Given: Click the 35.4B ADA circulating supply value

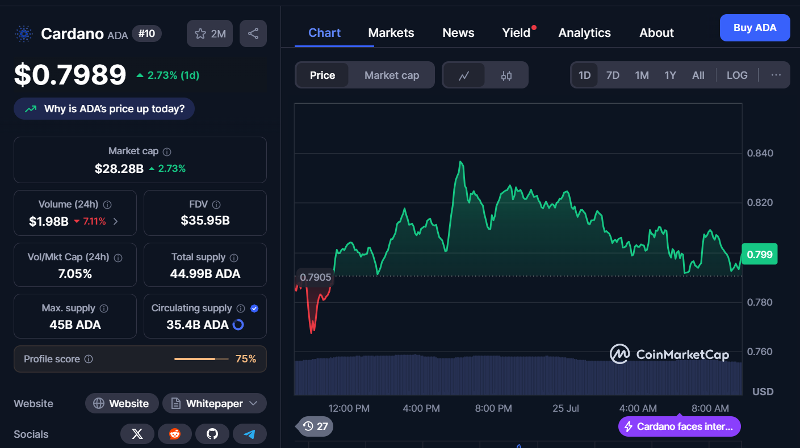Looking at the screenshot, I should pos(198,325).
